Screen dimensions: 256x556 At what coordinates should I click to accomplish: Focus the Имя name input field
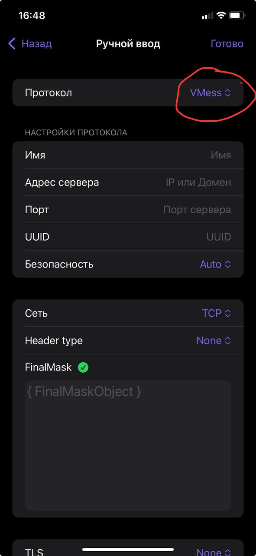(128, 155)
